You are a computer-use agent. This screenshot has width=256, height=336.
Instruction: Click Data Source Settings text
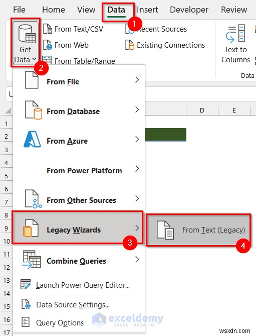coord(73,304)
